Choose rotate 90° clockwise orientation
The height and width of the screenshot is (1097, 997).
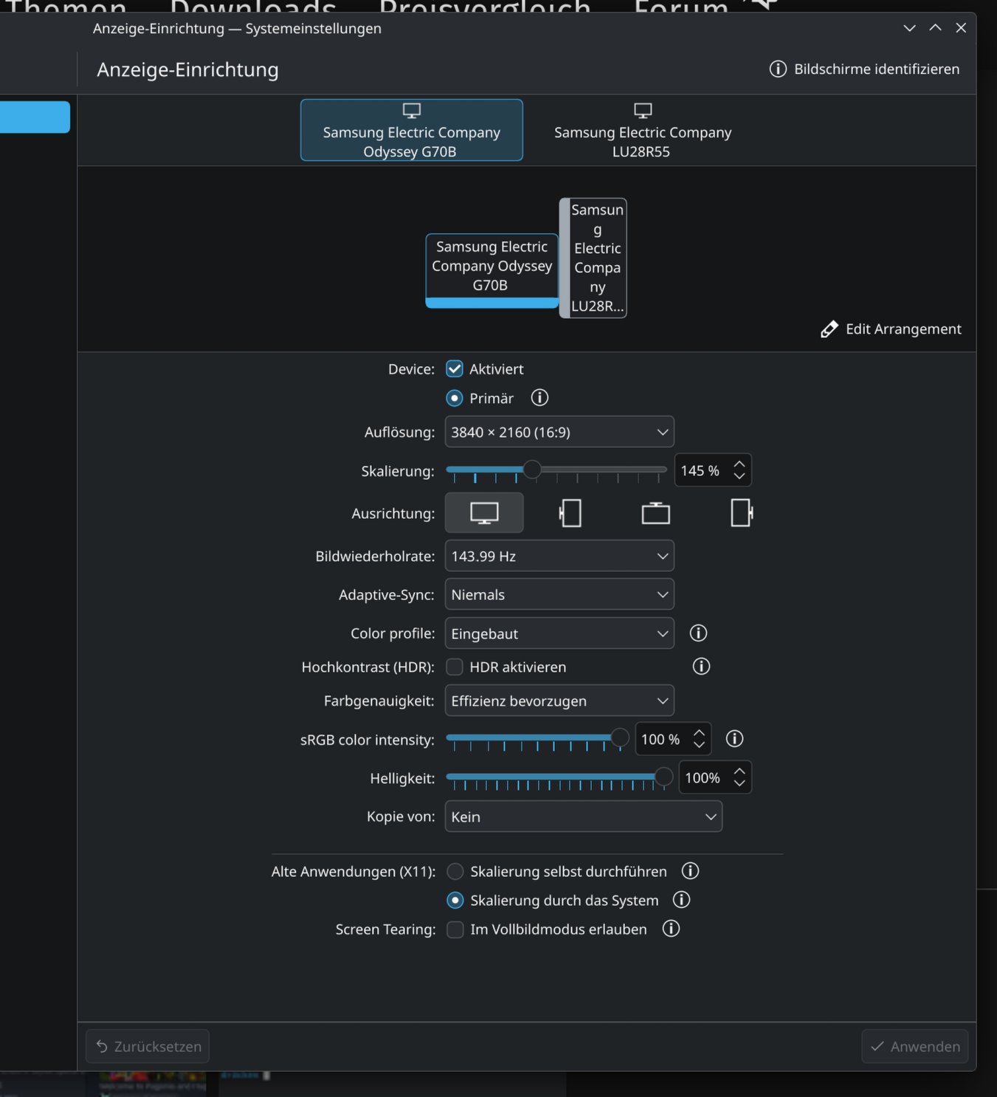[x=742, y=513]
